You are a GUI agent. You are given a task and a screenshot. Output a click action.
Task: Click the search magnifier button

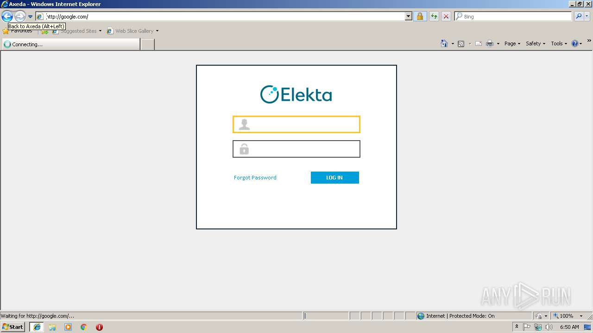click(x=579, y=17)
